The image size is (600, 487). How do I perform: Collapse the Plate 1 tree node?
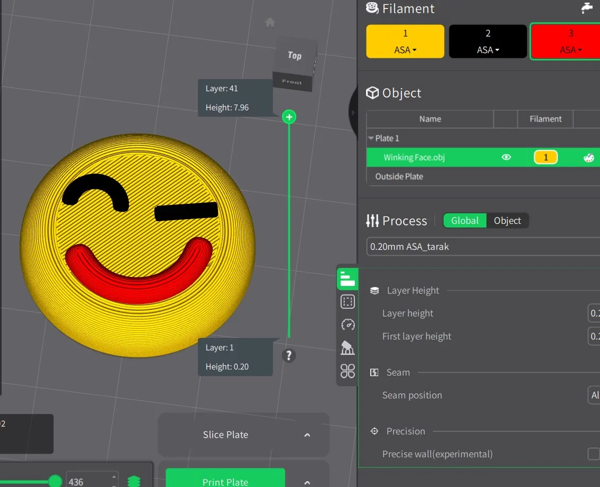pos(371,138)
